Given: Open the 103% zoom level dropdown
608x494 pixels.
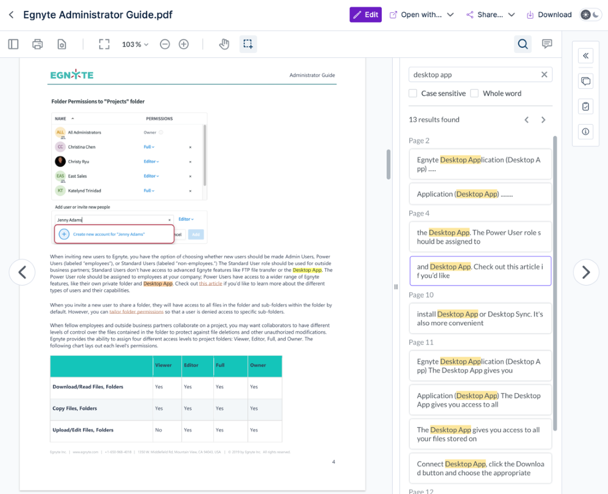Looking at the screenshot, I should 135,44.
